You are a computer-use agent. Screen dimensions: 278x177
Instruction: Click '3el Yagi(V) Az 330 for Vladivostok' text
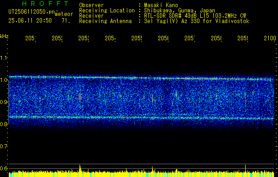click(197, 21)
